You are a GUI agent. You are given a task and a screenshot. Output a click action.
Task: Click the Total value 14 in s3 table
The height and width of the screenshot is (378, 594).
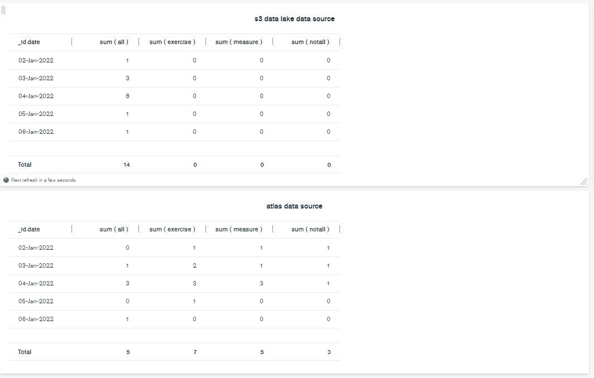coord(127,164)
